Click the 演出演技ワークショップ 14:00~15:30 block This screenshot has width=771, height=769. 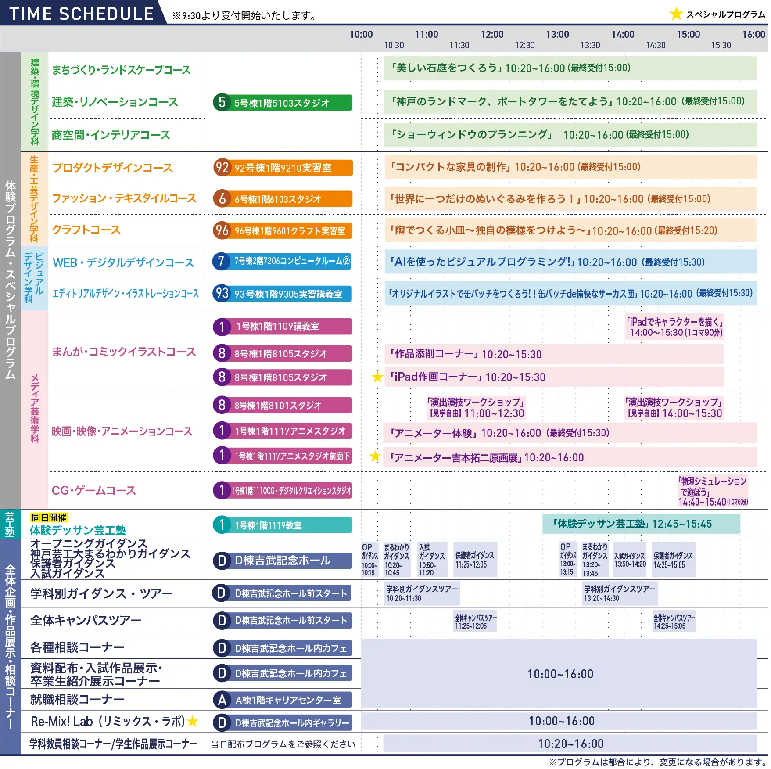[x=674, y=408]
